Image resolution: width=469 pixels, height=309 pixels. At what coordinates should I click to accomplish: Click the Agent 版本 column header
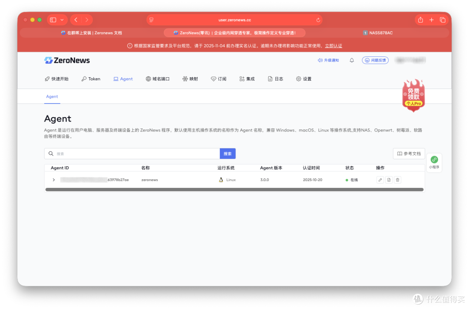point(271,168)
